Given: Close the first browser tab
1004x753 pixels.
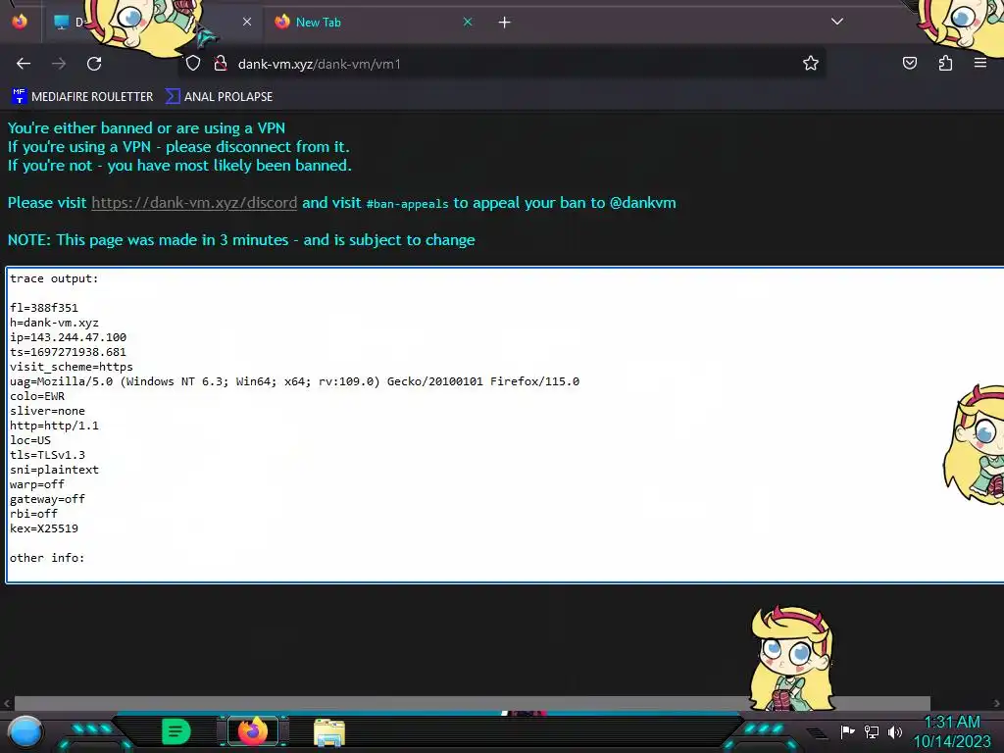Looking at the screenshot, I should coord(247,23).
